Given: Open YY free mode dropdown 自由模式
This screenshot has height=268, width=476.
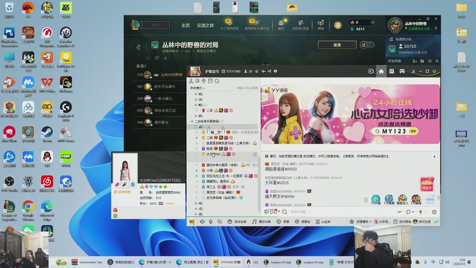Looking at the screenshot, I should point(198,88).
